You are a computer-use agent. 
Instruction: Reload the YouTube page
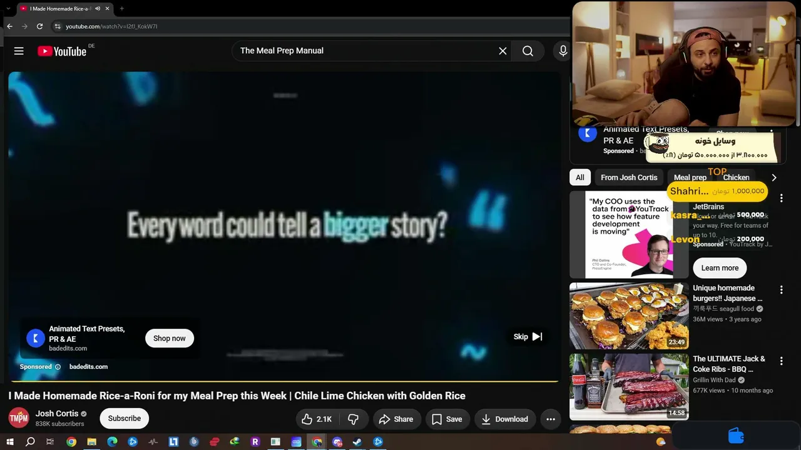tap(39, 26)
